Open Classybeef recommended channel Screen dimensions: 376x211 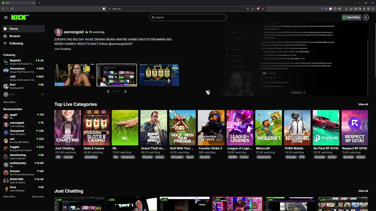[23, 132]
